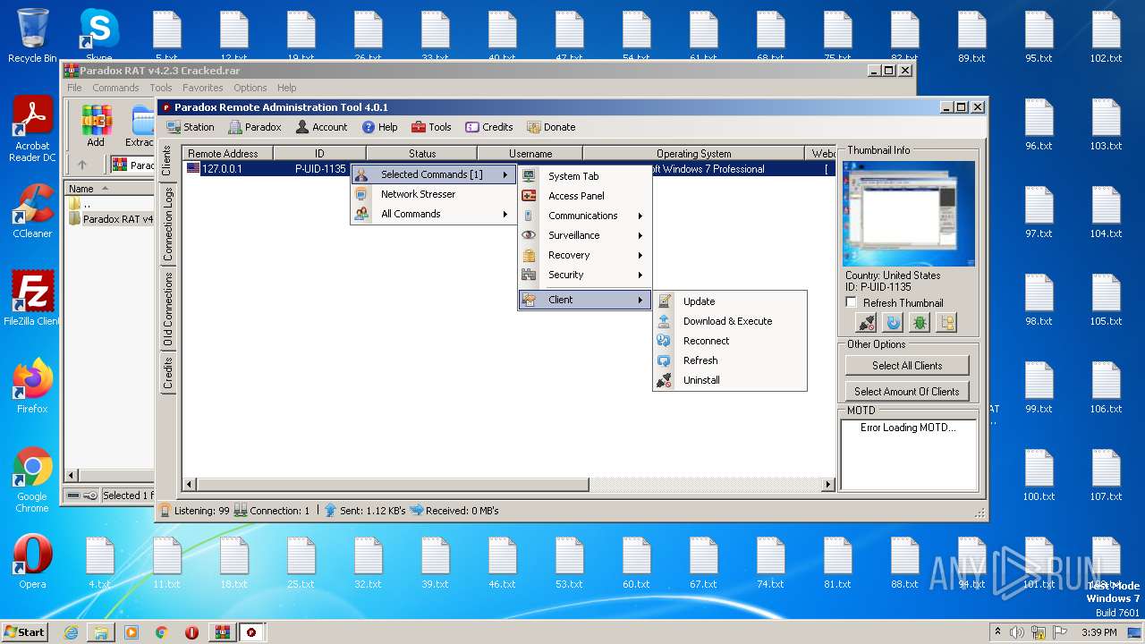Open Firefox desktop shortcut

[32, 386]
